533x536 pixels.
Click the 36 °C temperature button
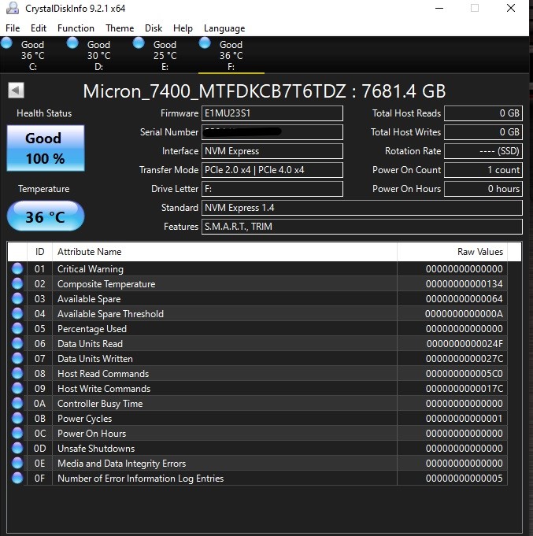click(x=46, y=216)
